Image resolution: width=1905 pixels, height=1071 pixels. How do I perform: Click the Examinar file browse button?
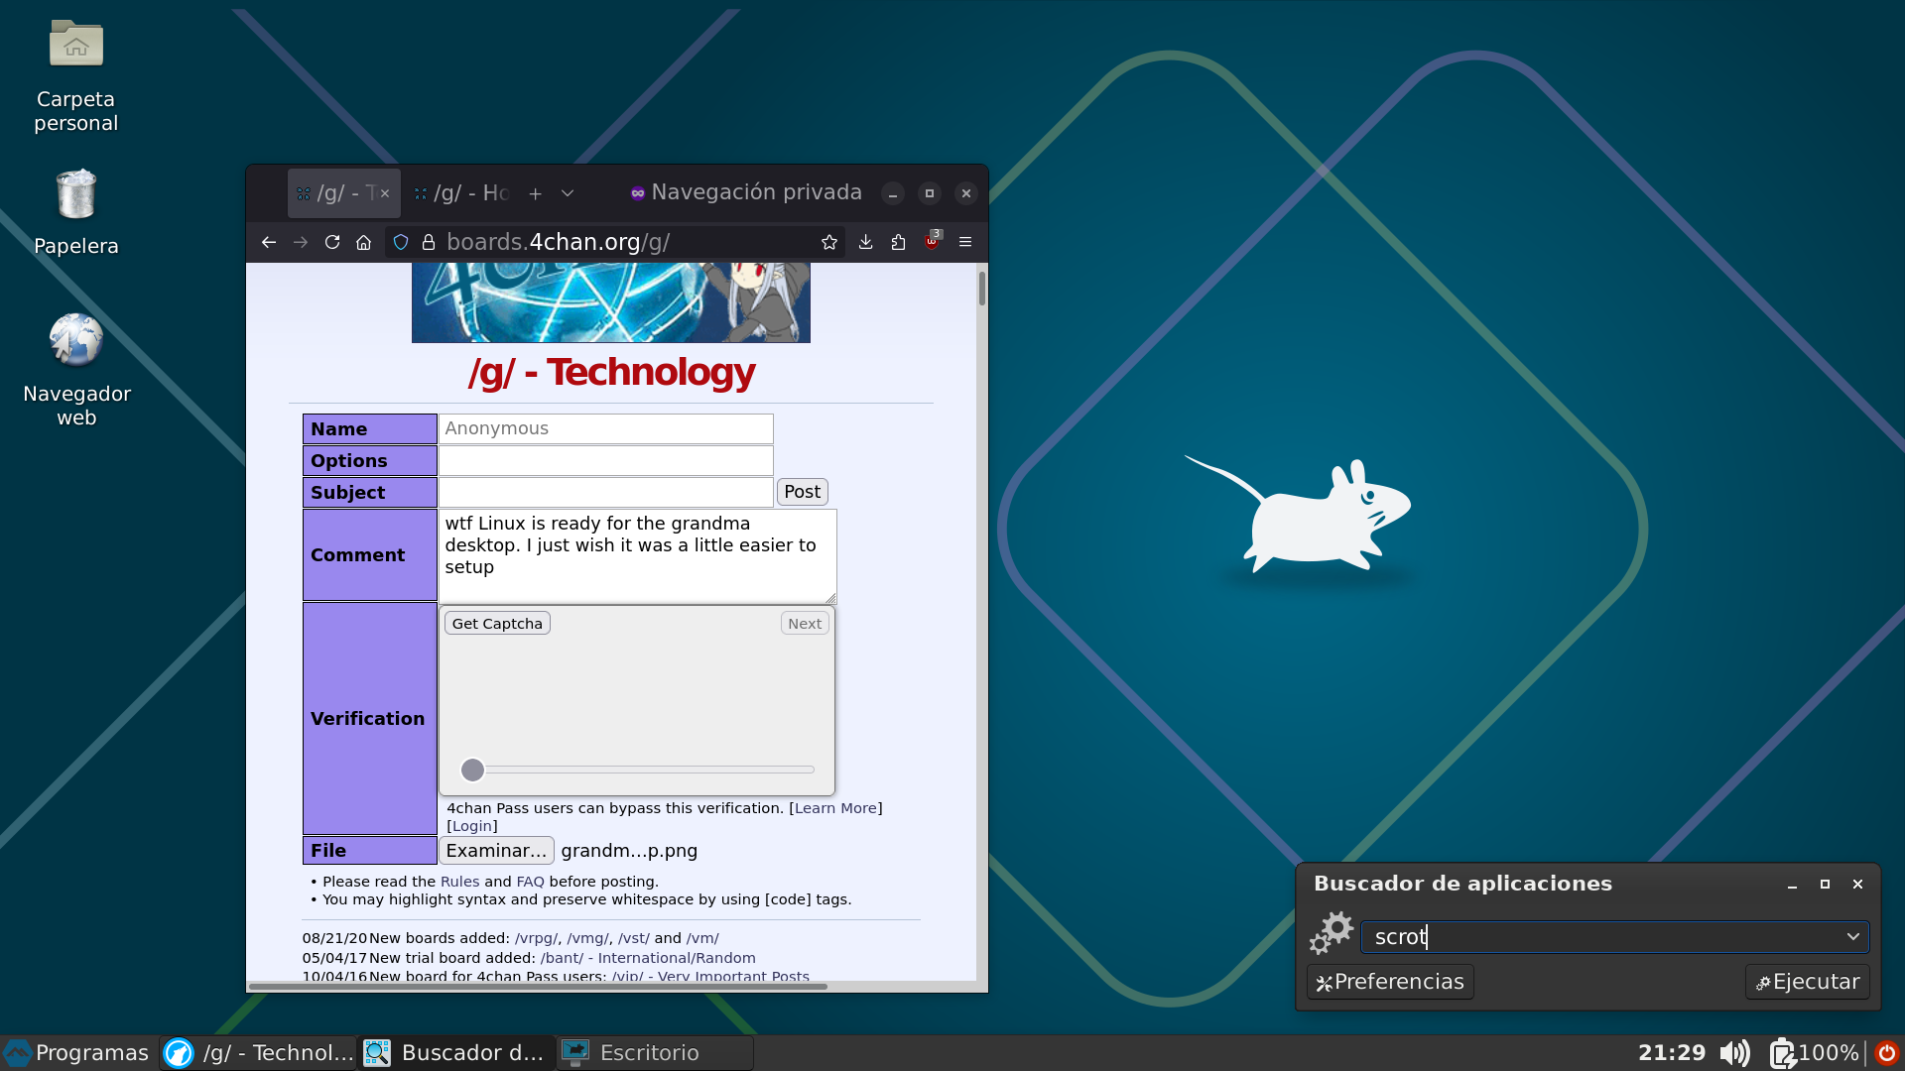496,851
